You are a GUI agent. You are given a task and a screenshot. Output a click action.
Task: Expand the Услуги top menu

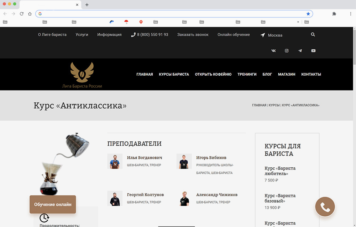(82, 35)
